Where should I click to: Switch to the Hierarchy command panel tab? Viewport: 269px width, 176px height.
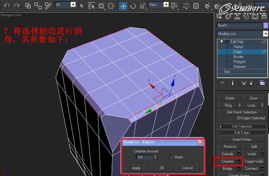237,17
